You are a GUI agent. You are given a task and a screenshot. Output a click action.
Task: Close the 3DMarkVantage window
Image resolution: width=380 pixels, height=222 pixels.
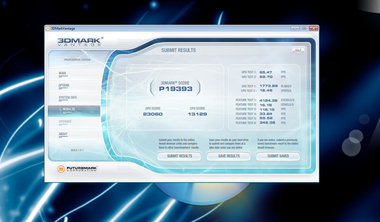click(314, 28)
